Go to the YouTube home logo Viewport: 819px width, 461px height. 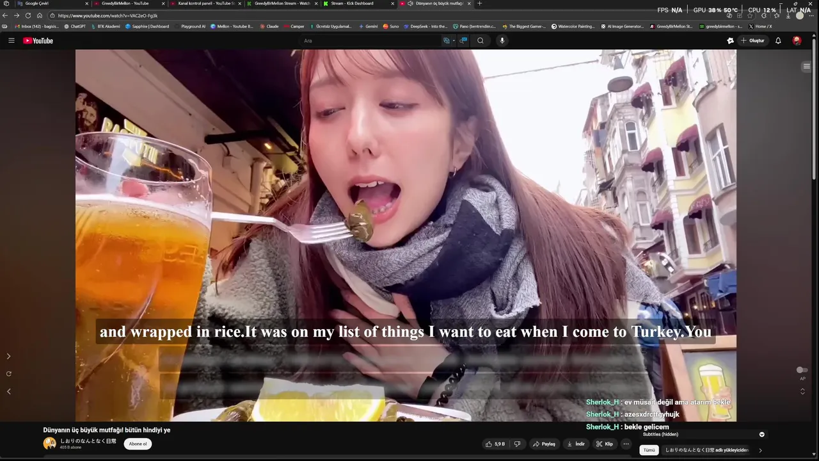[38, 40]
